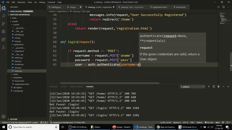Open the Selection menu
The width and height of the screenshot is (232, 130).
tap(21, 2)
